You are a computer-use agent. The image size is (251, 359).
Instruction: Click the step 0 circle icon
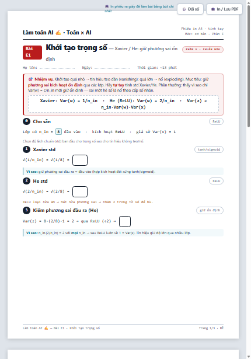click(x=26, y=121)
